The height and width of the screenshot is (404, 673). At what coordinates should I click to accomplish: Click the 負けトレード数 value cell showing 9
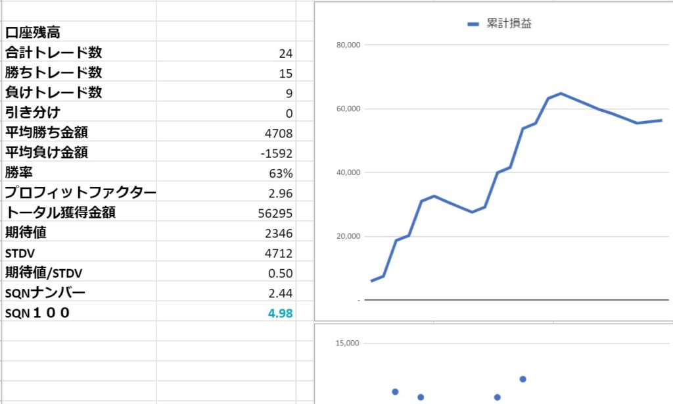(x=225, y=93)
